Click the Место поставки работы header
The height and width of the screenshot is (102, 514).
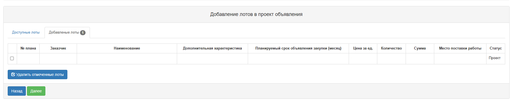pyautogui.click(x=460, y=48)
